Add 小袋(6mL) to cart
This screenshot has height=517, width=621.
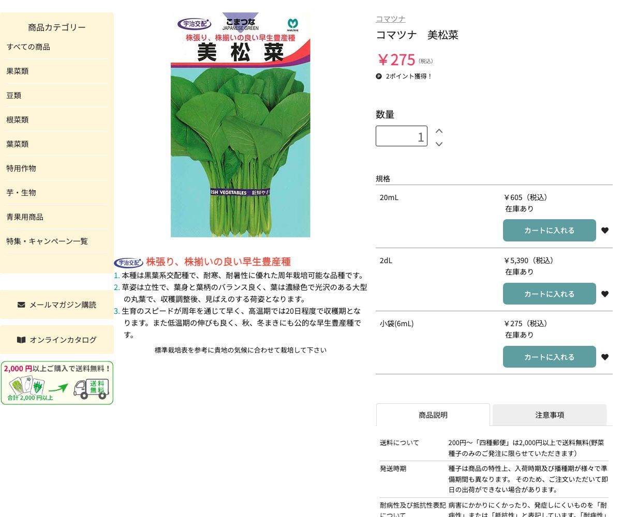(x=549, y=357)
